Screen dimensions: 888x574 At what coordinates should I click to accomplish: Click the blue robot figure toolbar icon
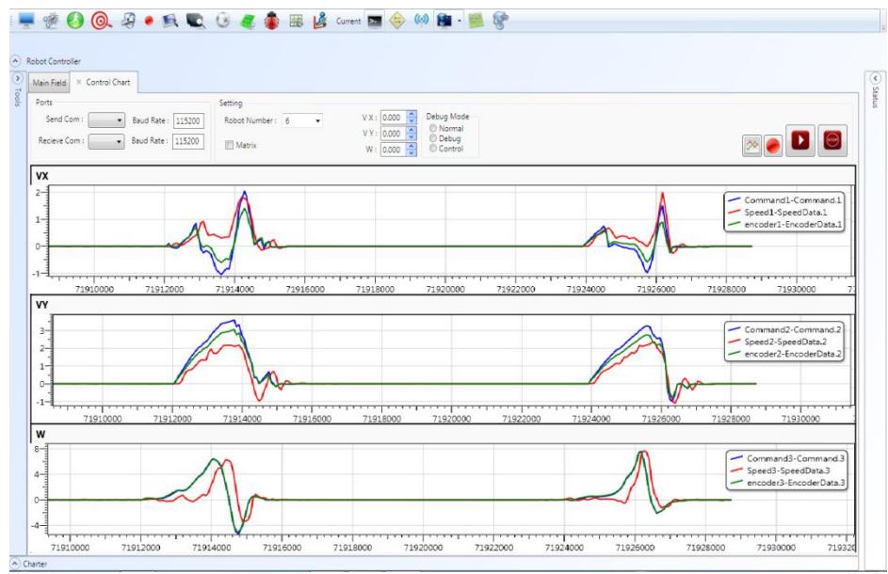tap(500, 21)
